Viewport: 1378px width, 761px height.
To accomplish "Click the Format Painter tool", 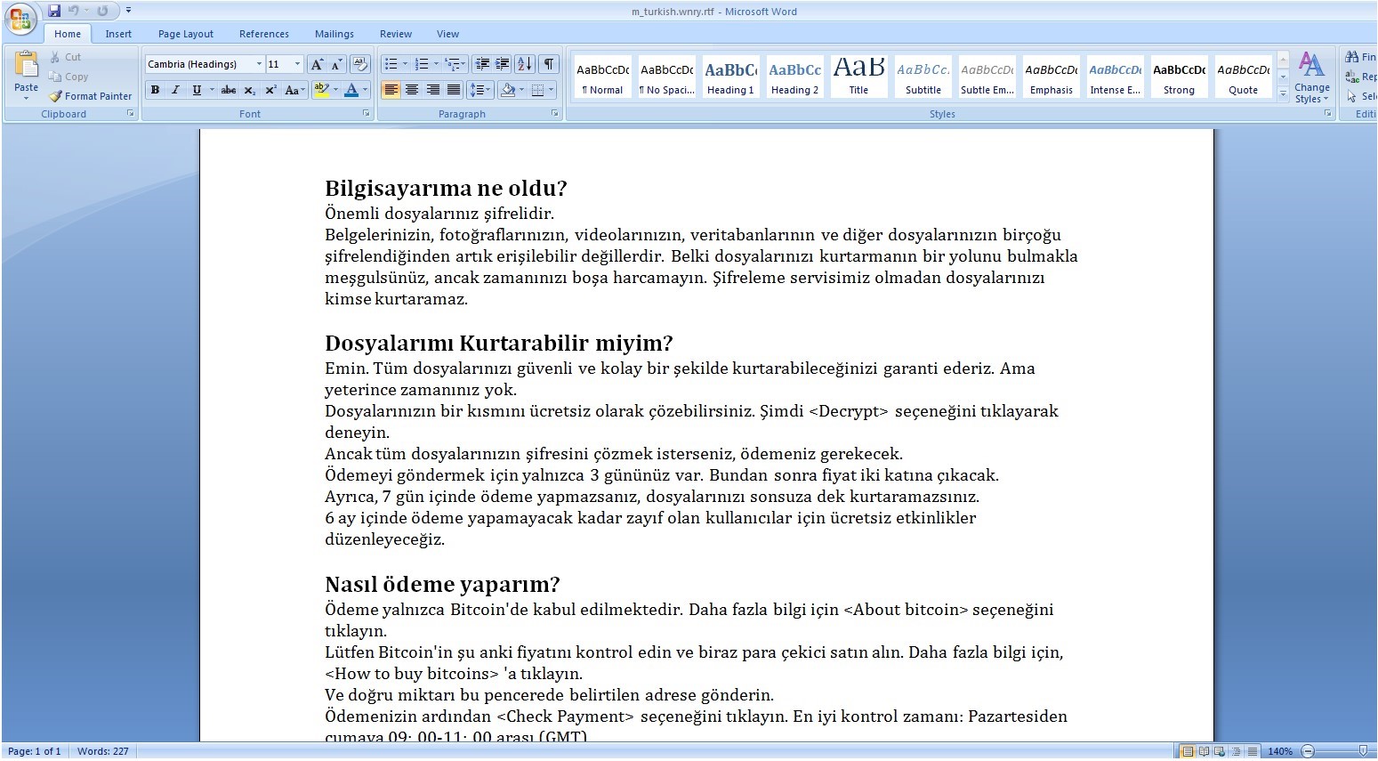I will pyautogui.click(x=90, y=96).
